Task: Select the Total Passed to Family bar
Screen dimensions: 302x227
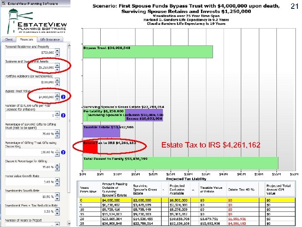Action: [180, 163]
